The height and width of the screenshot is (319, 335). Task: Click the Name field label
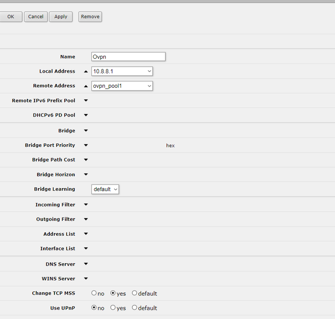click(x=68, y=57)
